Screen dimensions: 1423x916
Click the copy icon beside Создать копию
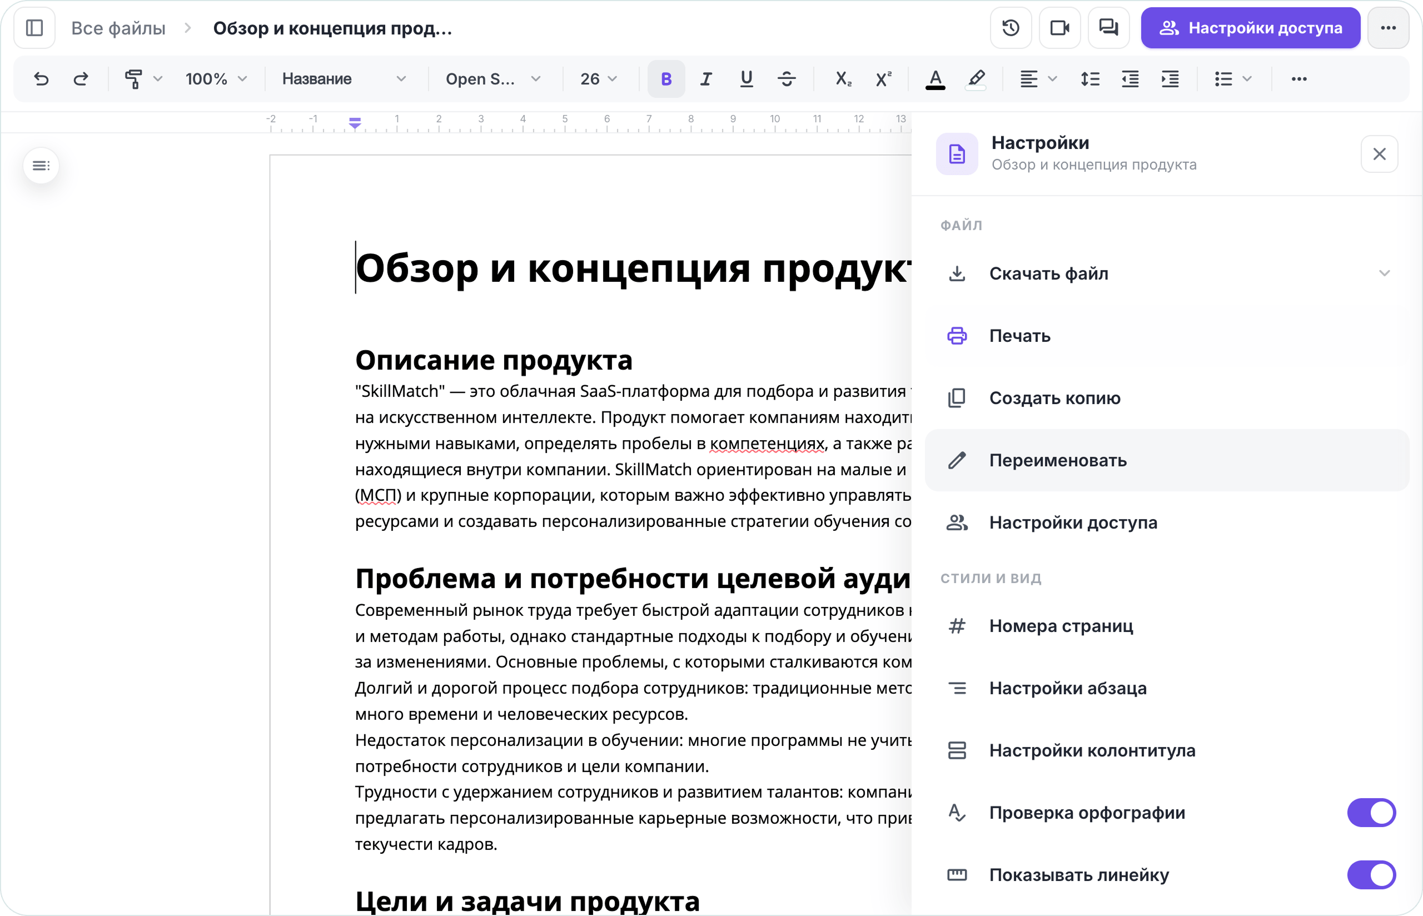[x=957, y=398]
